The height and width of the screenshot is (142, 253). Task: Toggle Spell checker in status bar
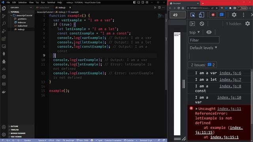[x=99, y=140]
